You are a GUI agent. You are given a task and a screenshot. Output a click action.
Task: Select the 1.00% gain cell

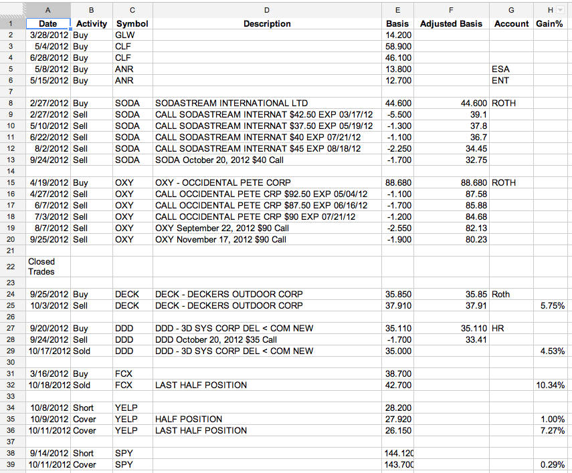click(x=550, y=419)
